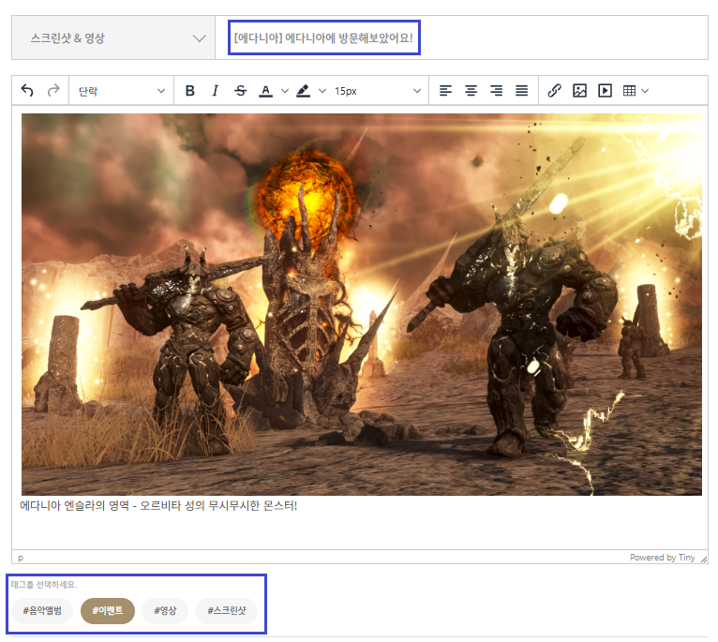Center align text
Viewport: 718px width, 642px height.
click(471, 91)
